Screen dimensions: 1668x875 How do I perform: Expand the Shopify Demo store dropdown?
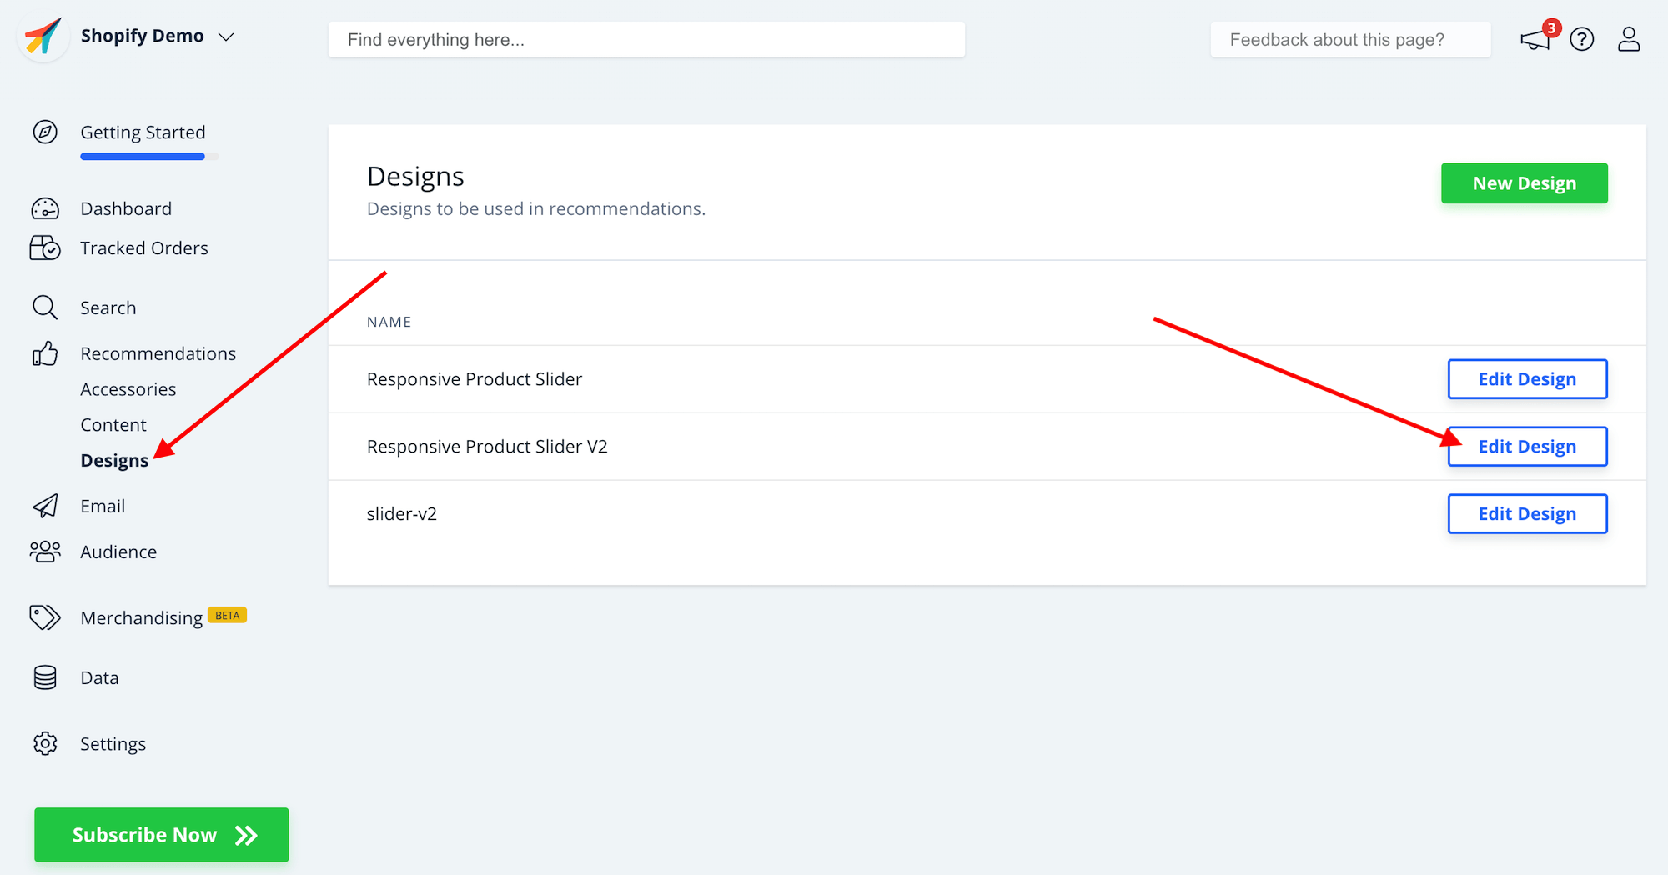(x=225, y=37)
